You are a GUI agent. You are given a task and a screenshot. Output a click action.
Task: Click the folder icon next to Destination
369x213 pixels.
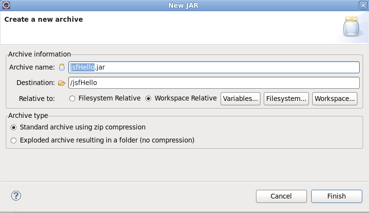pos(62,83)
